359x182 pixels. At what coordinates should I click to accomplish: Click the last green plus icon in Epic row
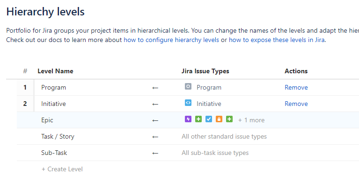(x=229, y=119)
